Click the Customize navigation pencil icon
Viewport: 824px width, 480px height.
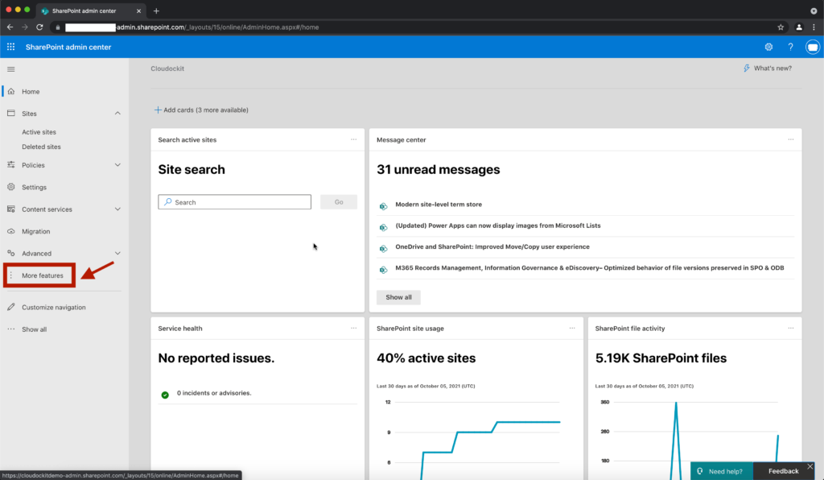[x=11, y=307]
